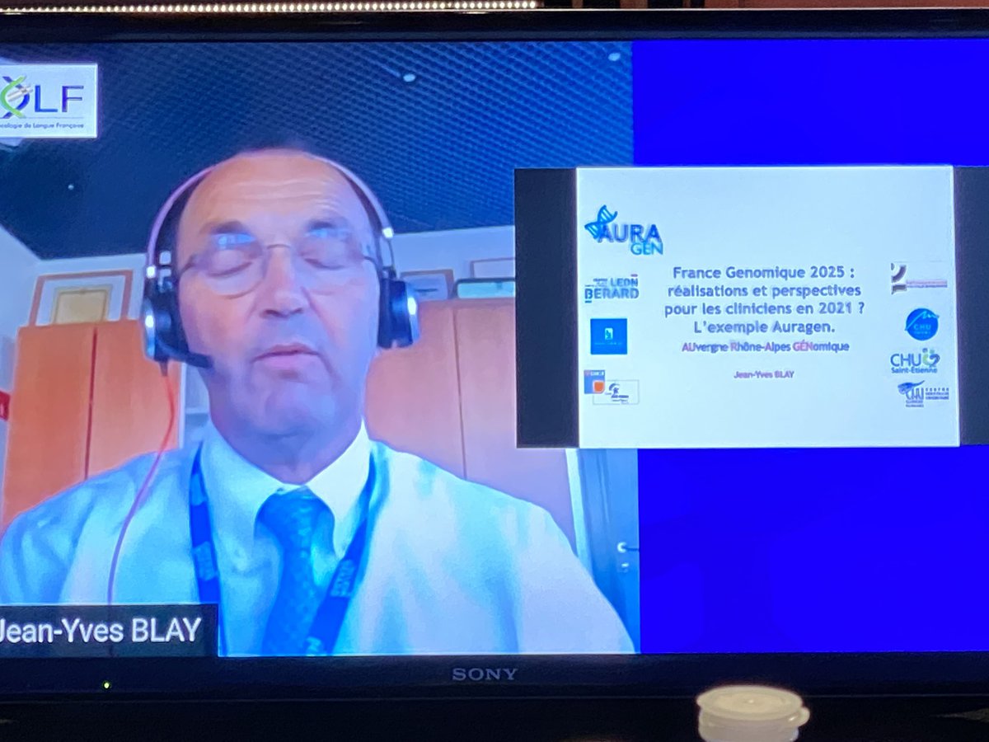Open the shared presentation slide
This screenshot has width=989, height=742.
point(766,305)
